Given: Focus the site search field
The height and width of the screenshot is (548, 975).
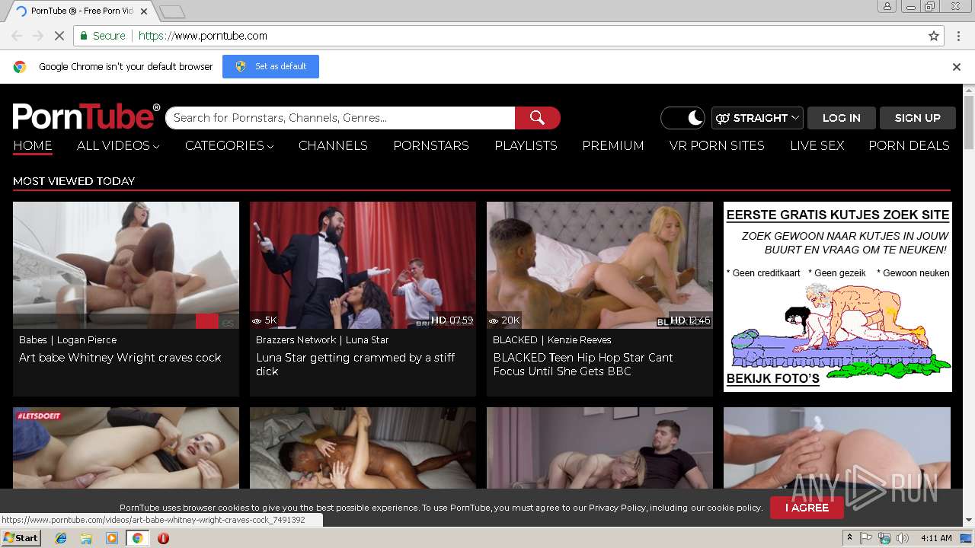Looking at the screenshot, I should [340, 118].
